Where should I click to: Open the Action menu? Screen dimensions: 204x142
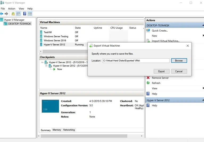coord(12,9)
